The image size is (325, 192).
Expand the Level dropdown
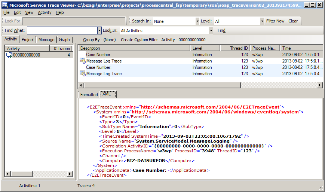(262, 21)
